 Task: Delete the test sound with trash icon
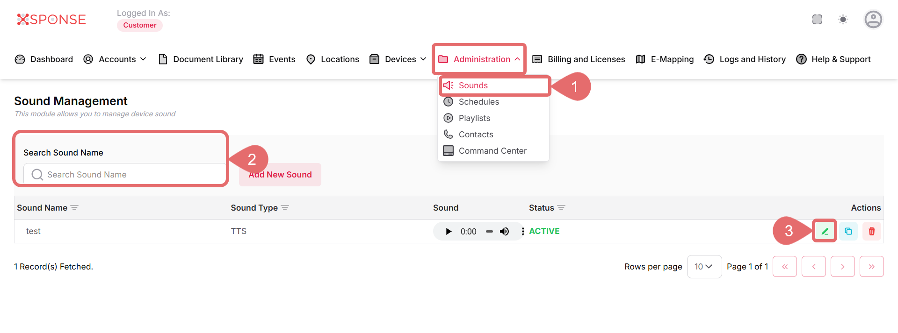click(871, 231)
